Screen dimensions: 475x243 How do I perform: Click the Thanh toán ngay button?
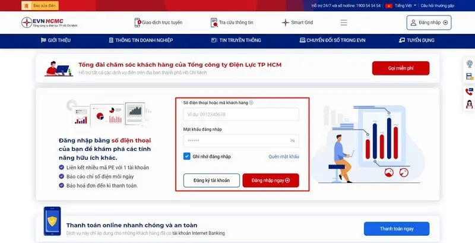coord(397,229)
